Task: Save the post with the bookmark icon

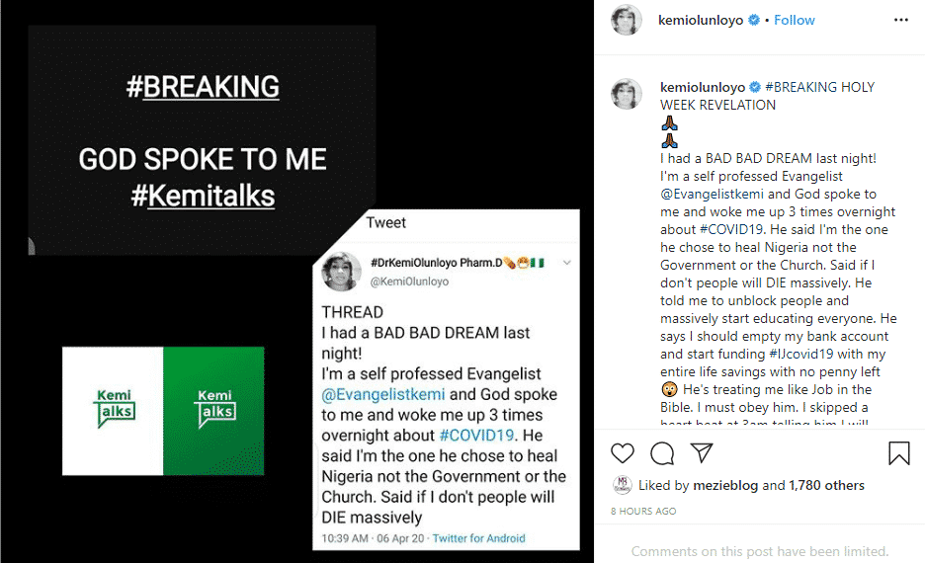Action: pos(898,453)
